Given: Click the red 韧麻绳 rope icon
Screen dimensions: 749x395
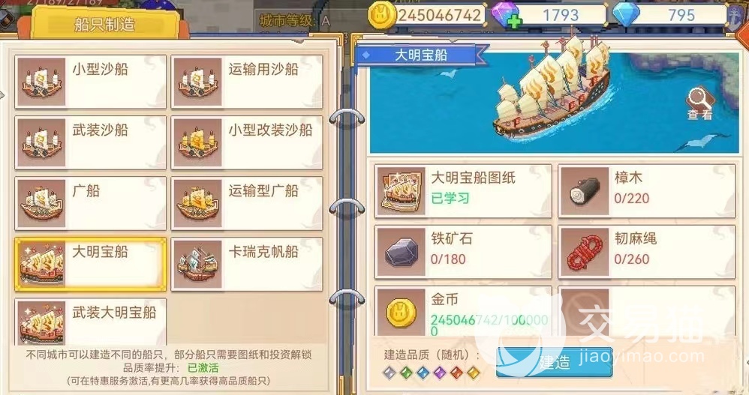Looking at the screenshot, I should (584, 252).
